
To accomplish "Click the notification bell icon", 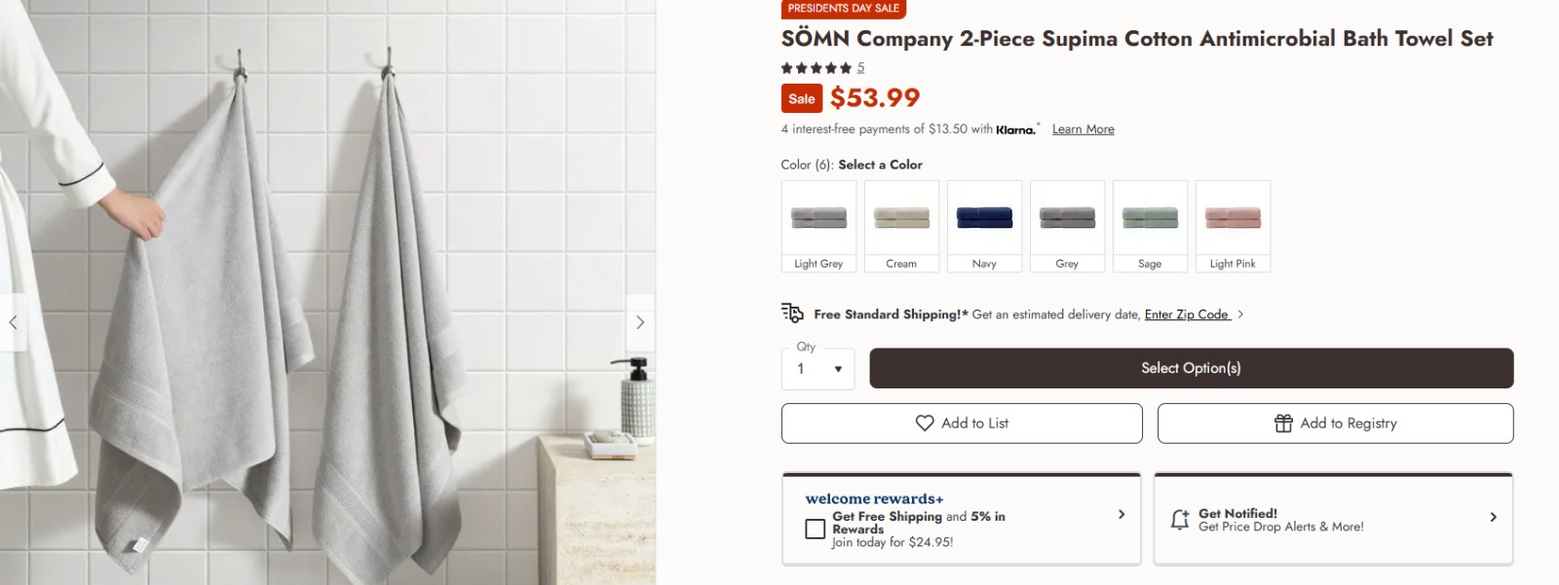I will pos(1180,520).
